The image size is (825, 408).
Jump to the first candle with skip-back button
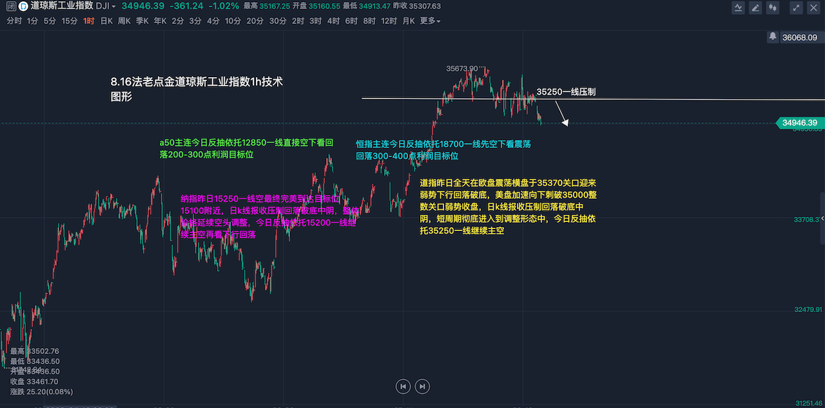pyautogui.click(x=403, y=386)
